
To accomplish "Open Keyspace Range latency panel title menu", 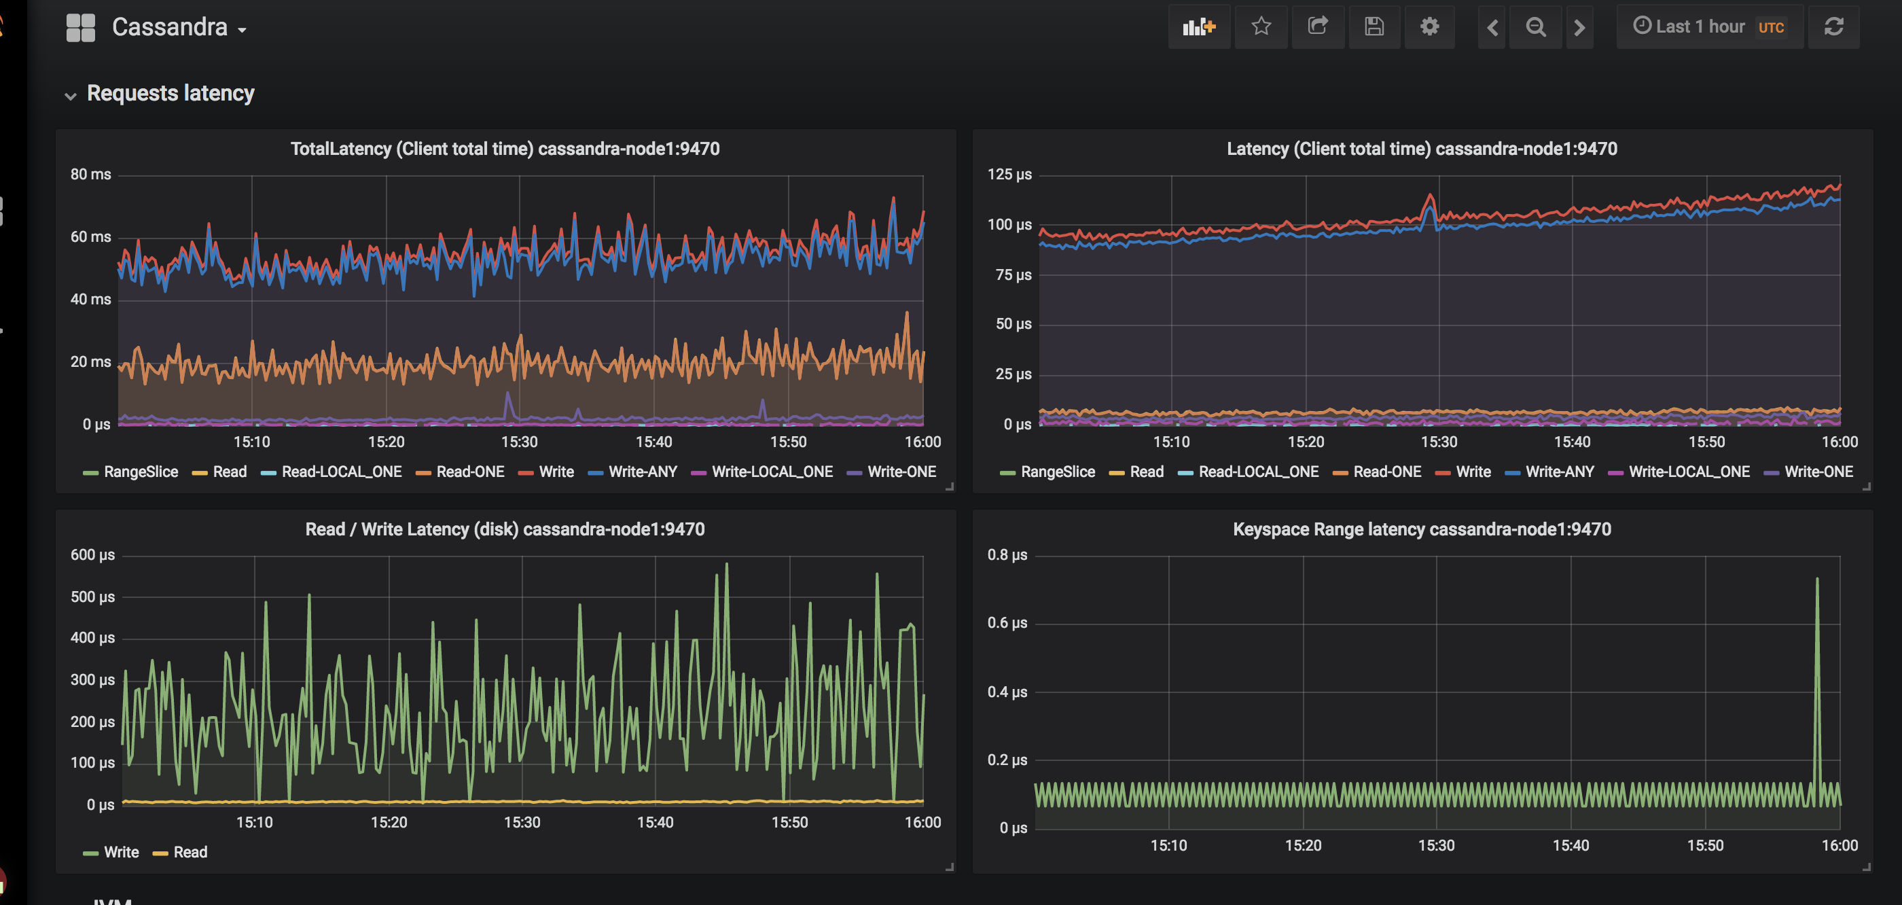I will click(x=1421, y=530).
